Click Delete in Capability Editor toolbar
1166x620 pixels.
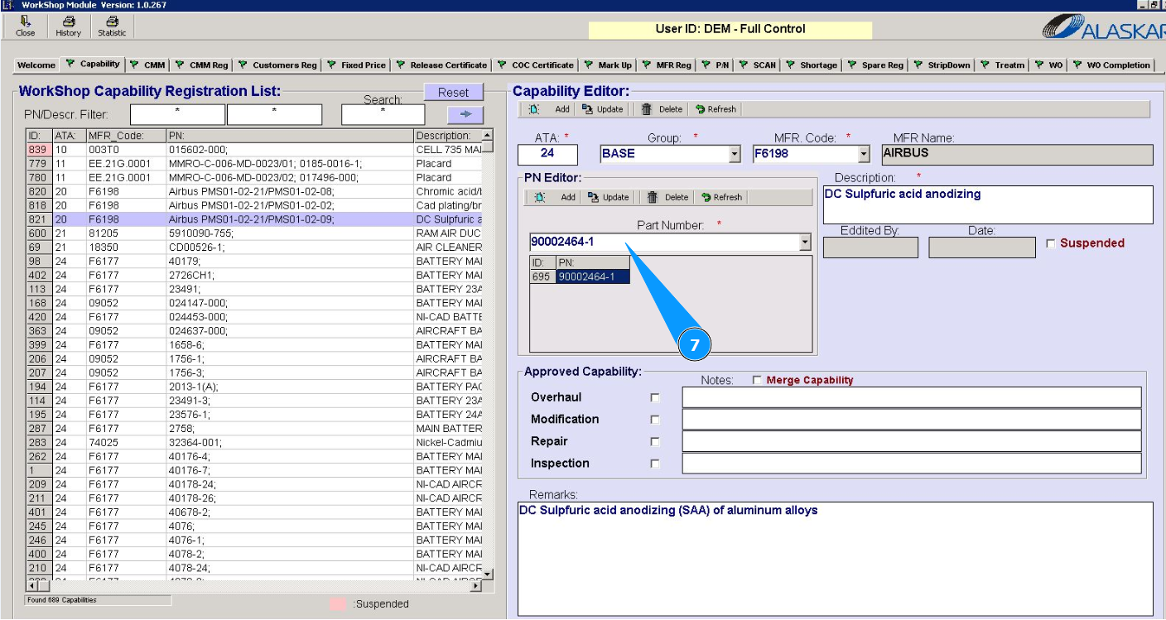pos(662,109)
